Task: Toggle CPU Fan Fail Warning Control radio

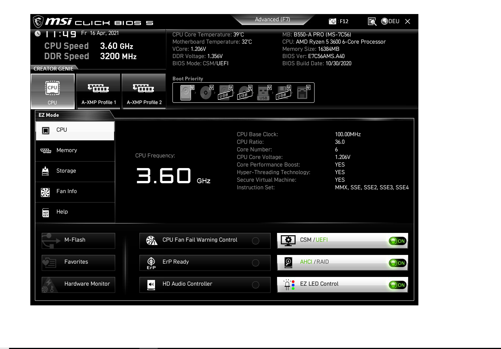Action: point(256,241)
